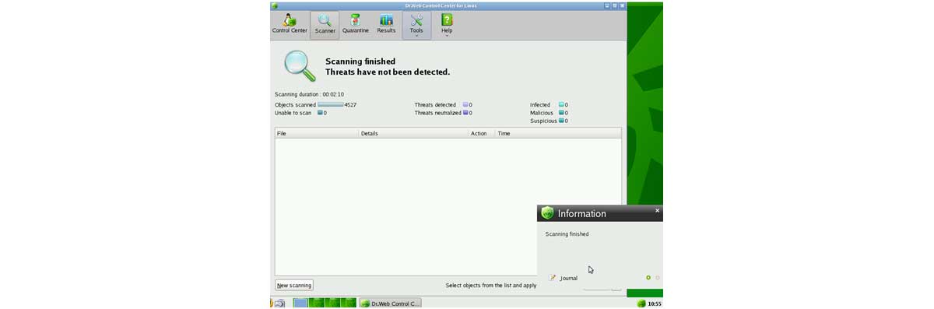The height and width of the screenshot is (309, 934).
Task: Click the Threats neutralized color indicator
Action: tap(465, 113)
